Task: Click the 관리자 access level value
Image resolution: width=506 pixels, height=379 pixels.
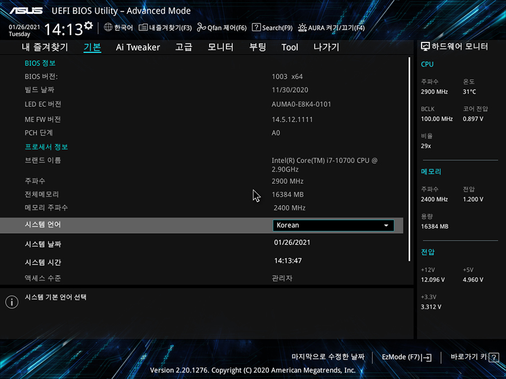Action: [282, 278]
